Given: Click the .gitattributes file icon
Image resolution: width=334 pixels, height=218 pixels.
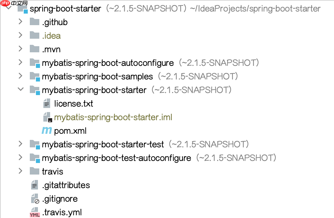Looking at the screenshot, I should pos(35,185).
